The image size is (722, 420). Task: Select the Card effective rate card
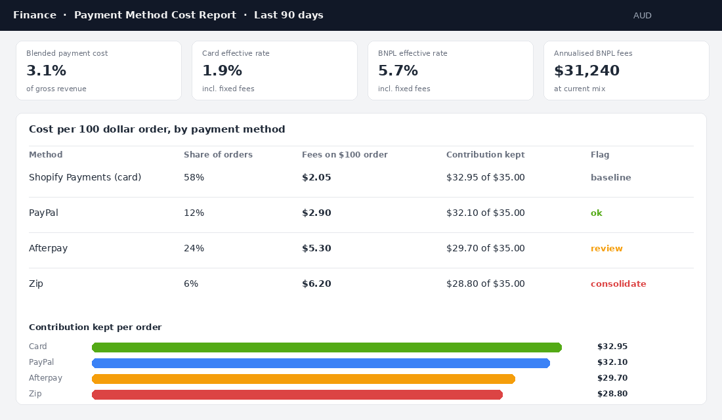point(274,70)
